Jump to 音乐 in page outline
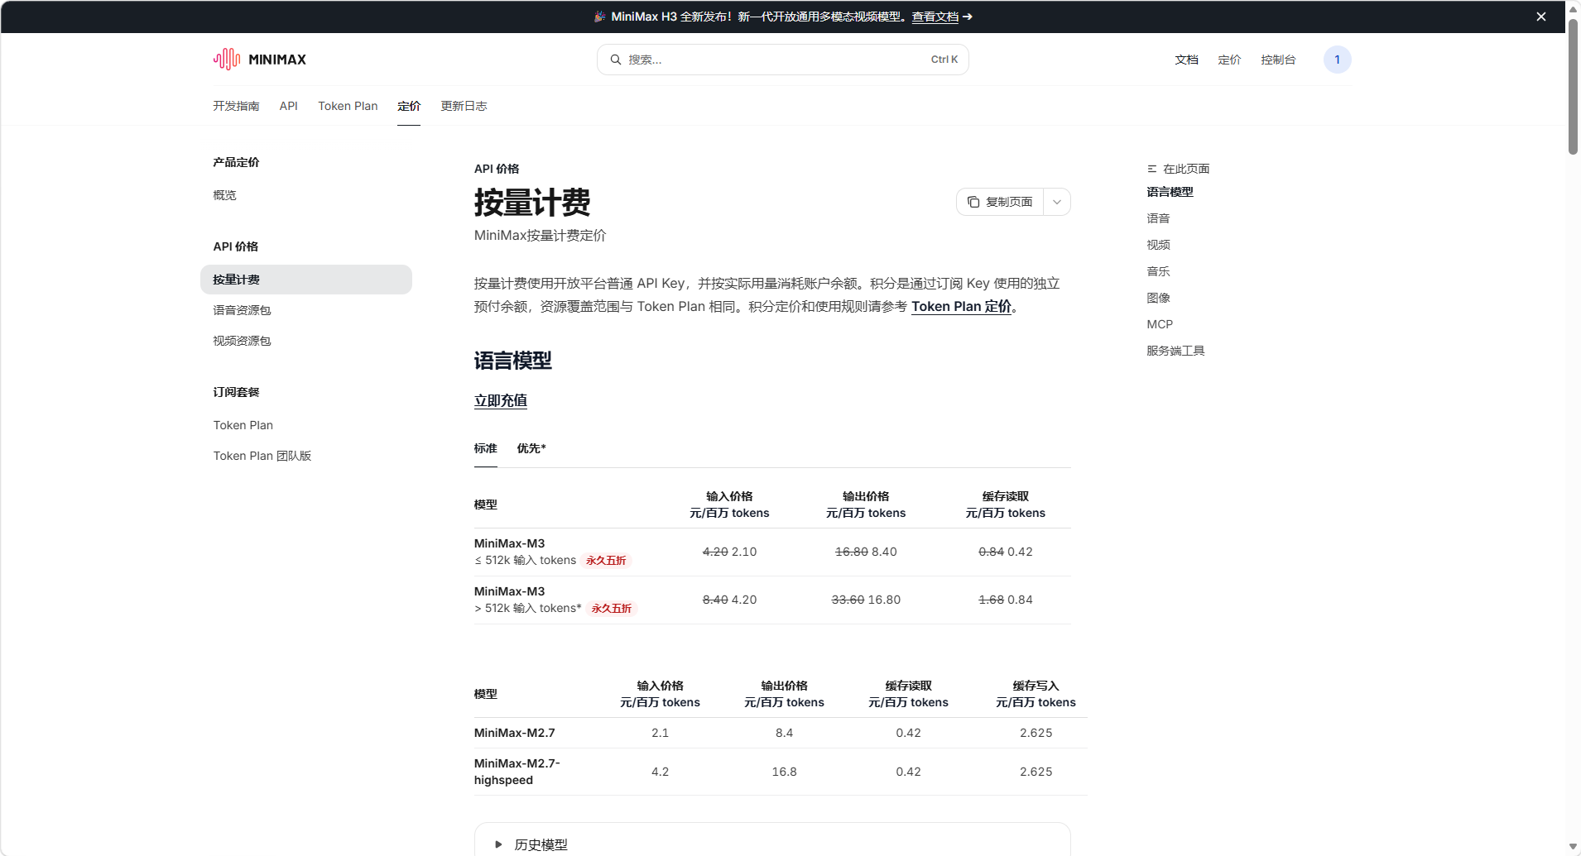 1158,271
